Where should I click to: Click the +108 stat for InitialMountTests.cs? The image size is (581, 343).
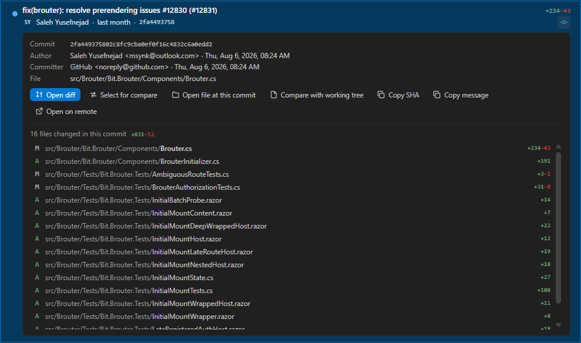pos(543,290)
